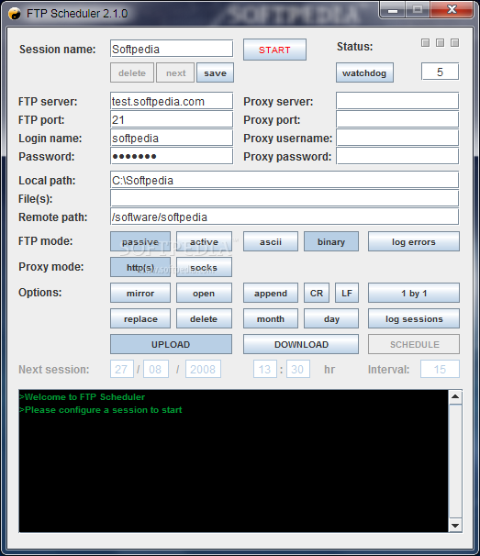The height and width of the screenshot is (556, 480).
Task: Click the log scrollbar down arrow
Action: click(455, 526)
